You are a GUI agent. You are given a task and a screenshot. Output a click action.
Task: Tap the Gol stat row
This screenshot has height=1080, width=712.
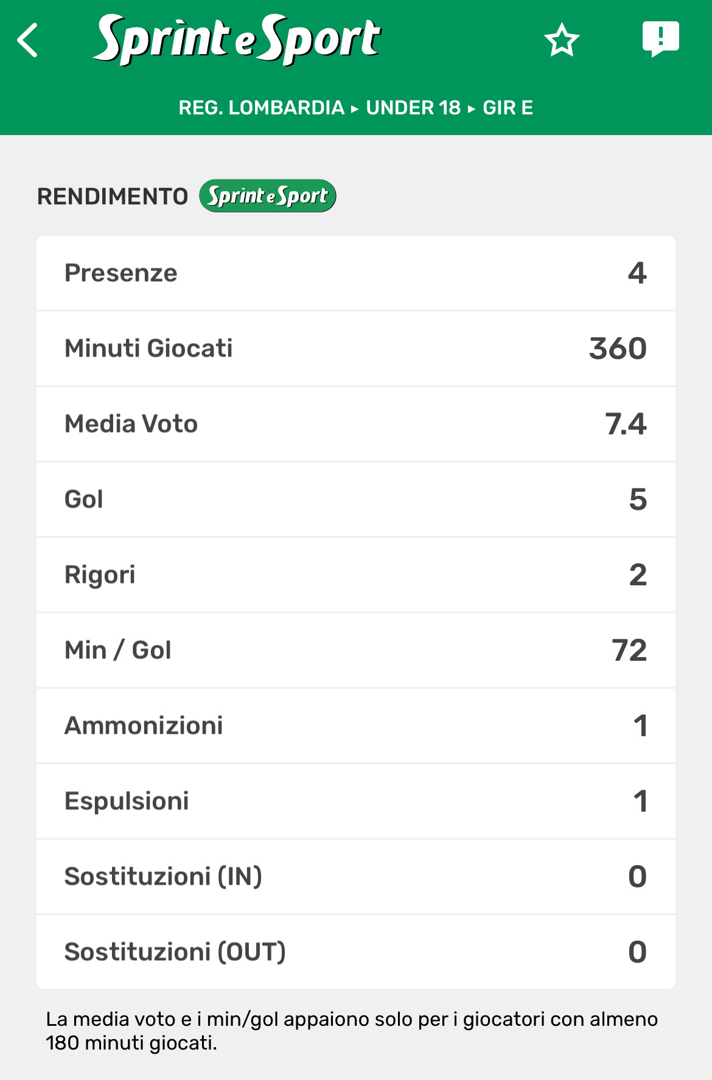click(356, 500)
